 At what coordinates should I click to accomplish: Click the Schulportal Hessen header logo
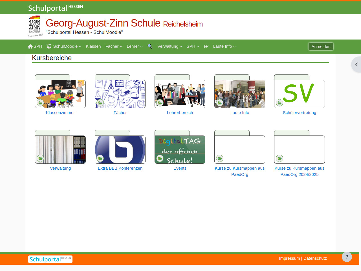[56, 8]
